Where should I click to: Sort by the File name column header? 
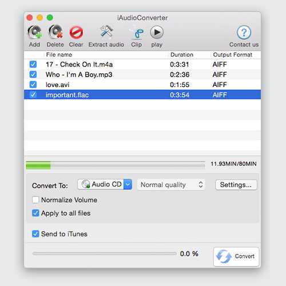pos(59,55)
